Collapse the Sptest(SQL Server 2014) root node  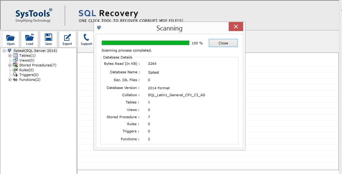point(4,51)
